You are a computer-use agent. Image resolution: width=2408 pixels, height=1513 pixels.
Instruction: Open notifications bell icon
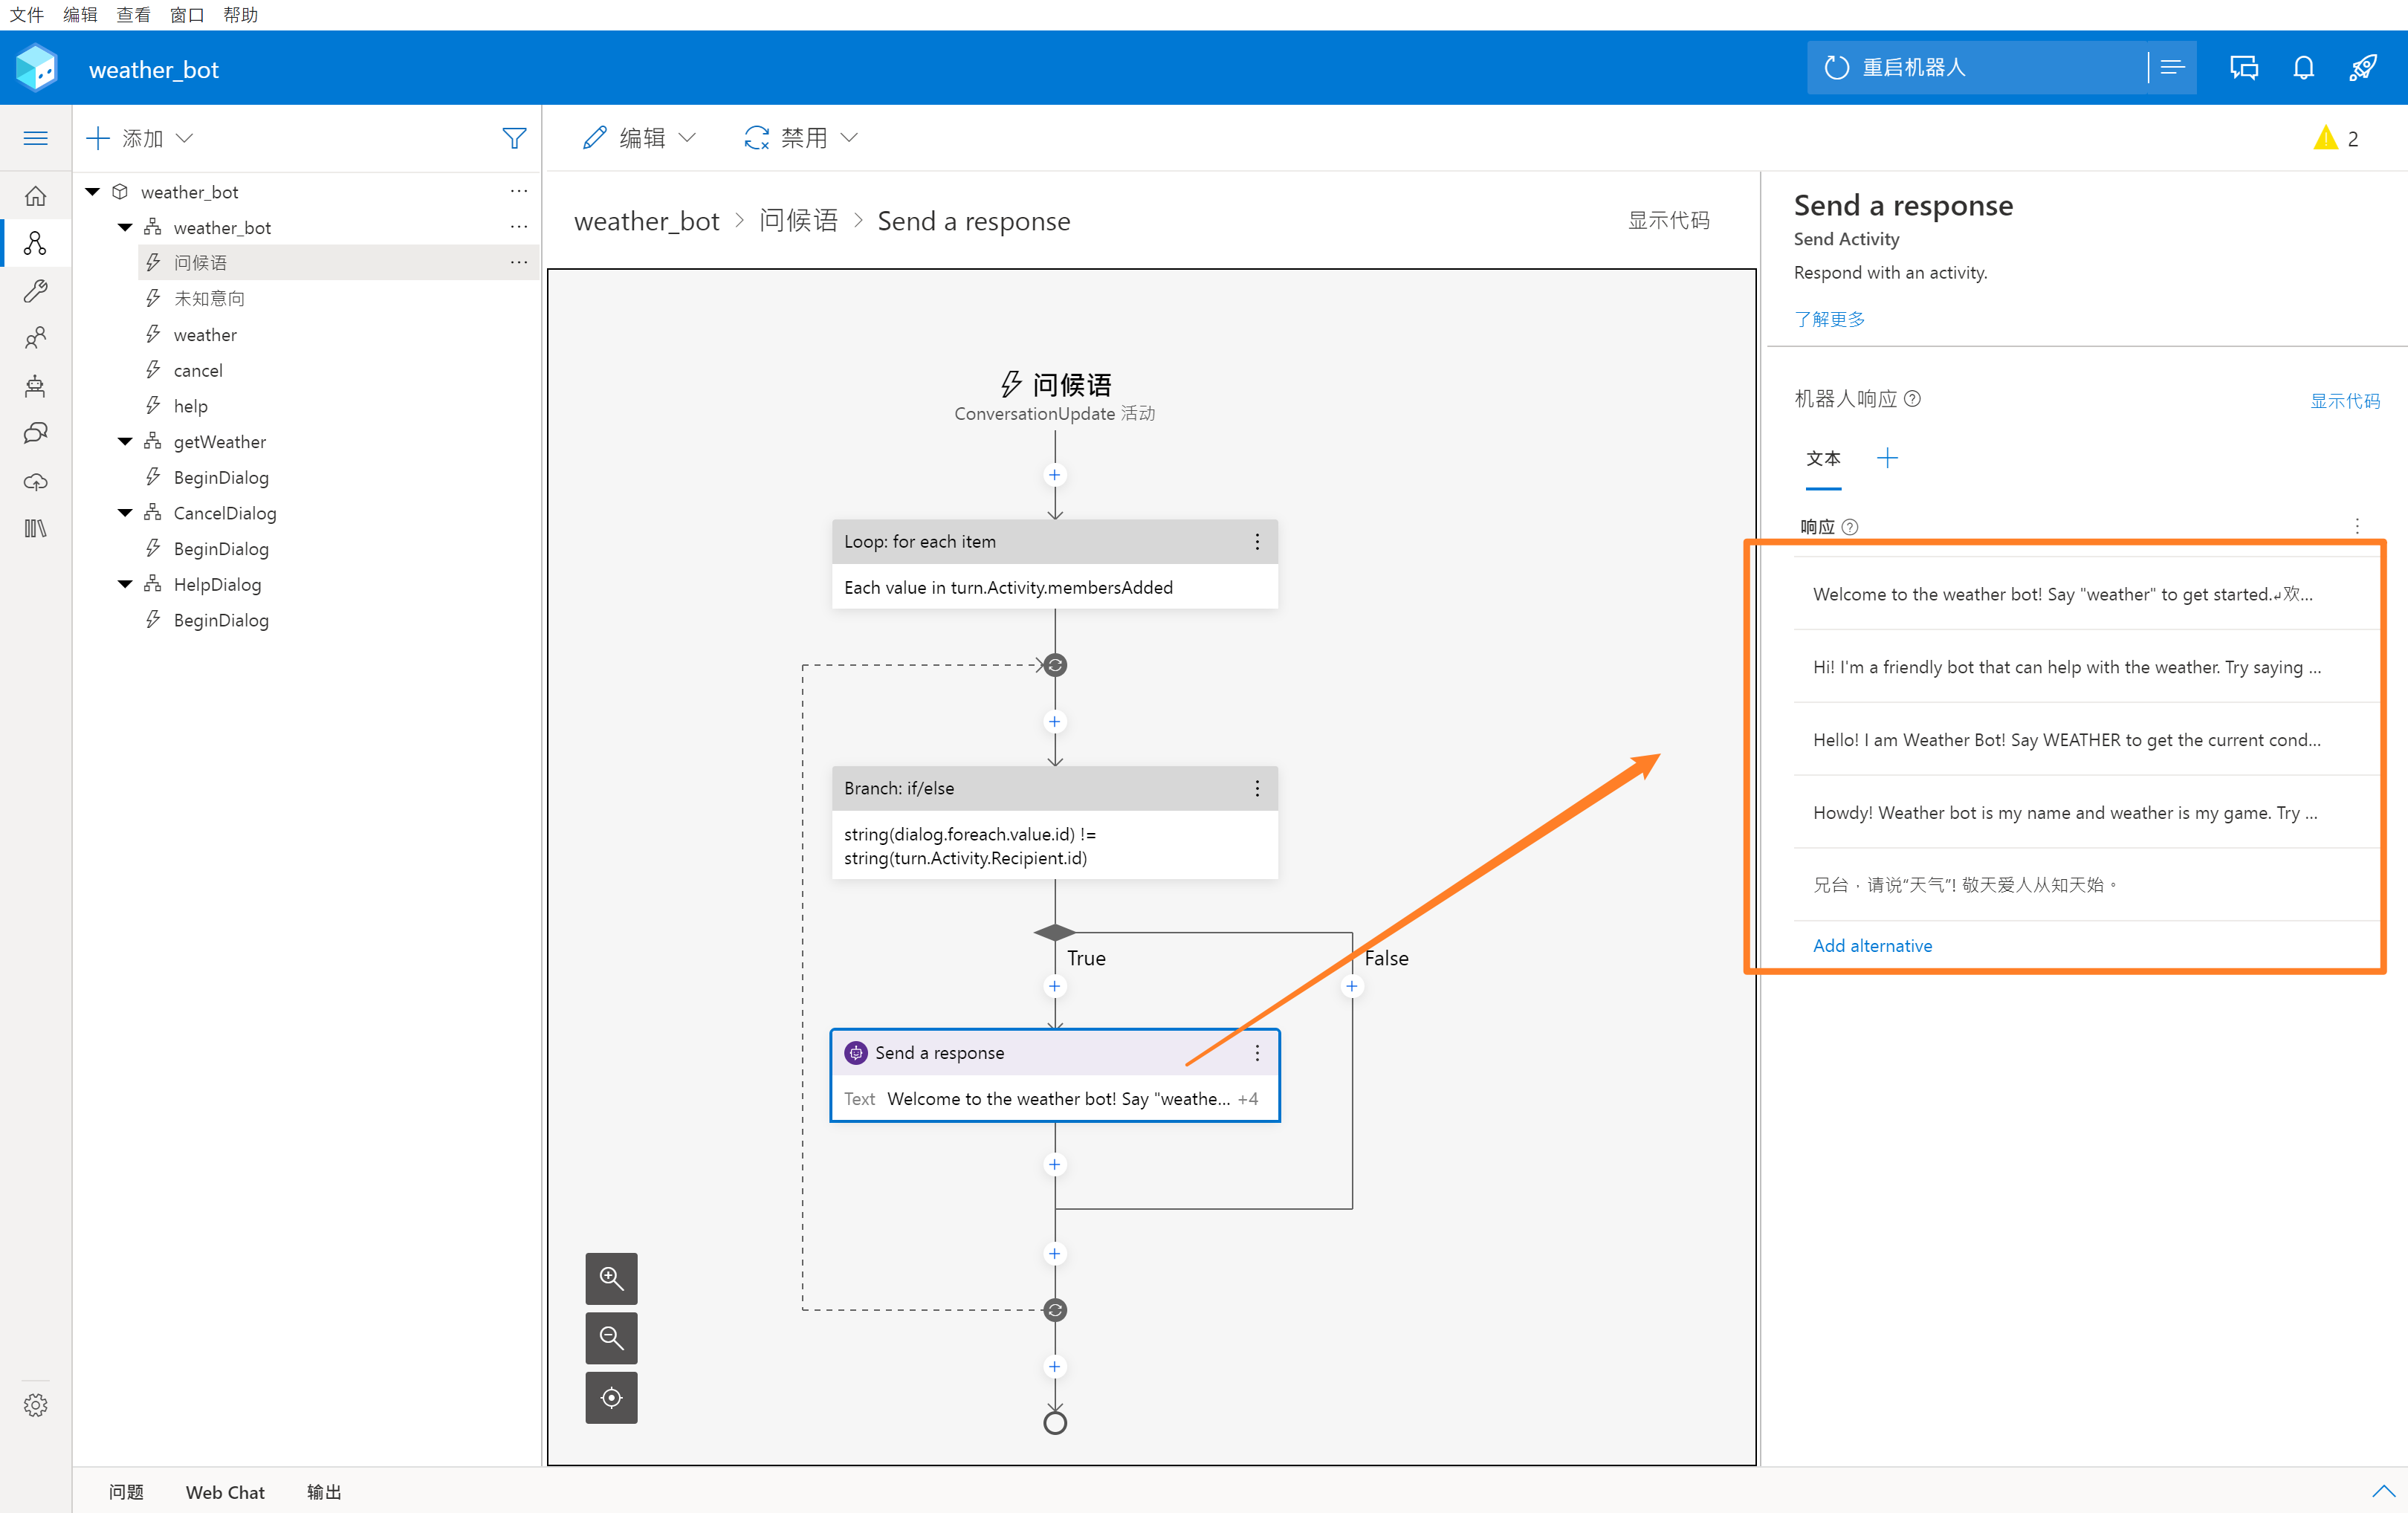tap(2304, 68)
